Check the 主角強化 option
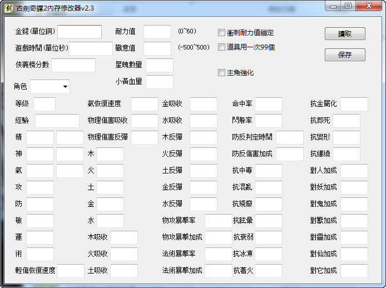386x288 pixels. (x=222, y=73)
